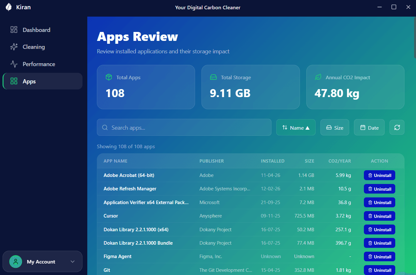Click the INSTALLED column header
Screen dimensions: 416x275
click(x=273, y=161)
